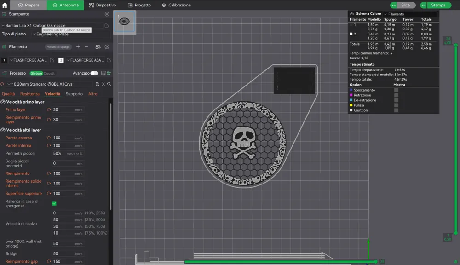Click filament 1 black color swatch
Viewport: 460px width, 265px height.
click(x=4, y=60)
